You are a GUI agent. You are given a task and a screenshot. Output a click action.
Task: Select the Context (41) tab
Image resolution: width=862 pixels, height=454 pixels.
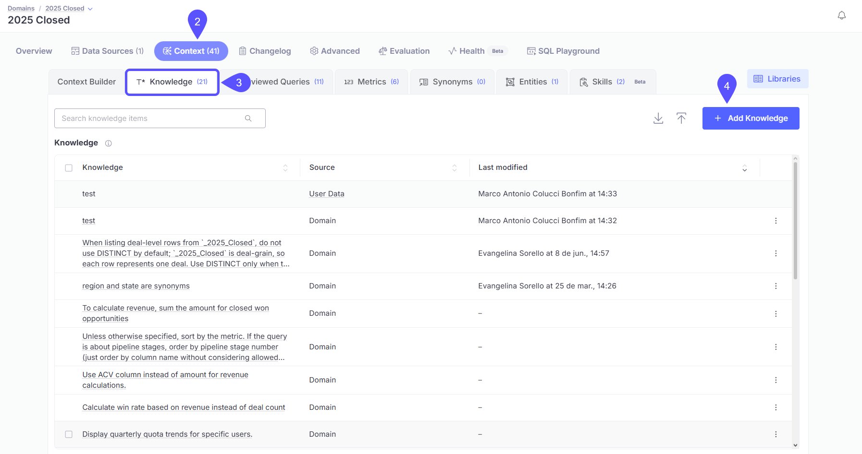pos(191,51)
